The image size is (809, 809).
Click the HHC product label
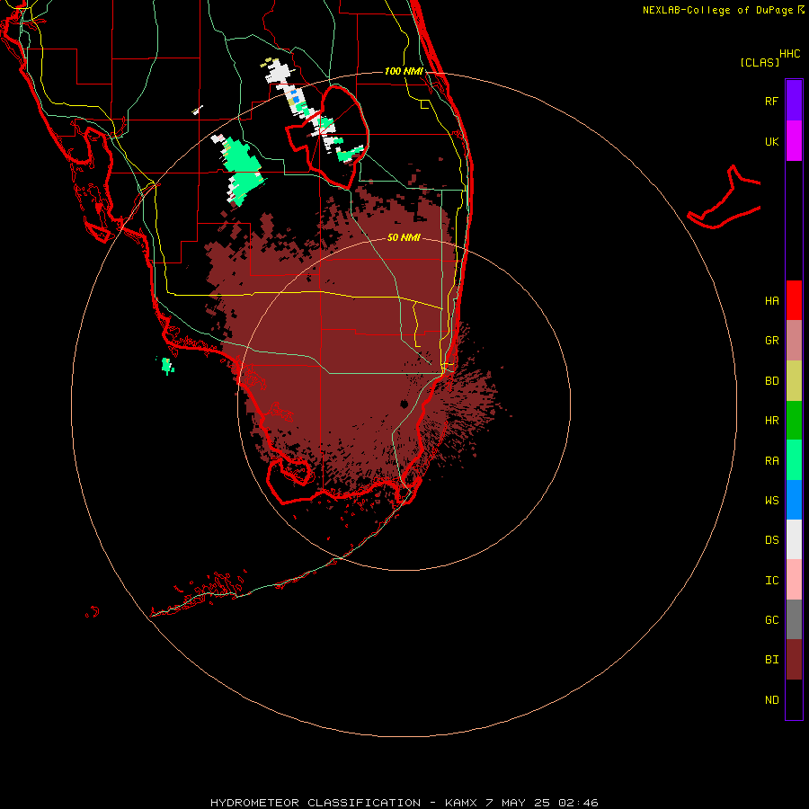point(789,54)
